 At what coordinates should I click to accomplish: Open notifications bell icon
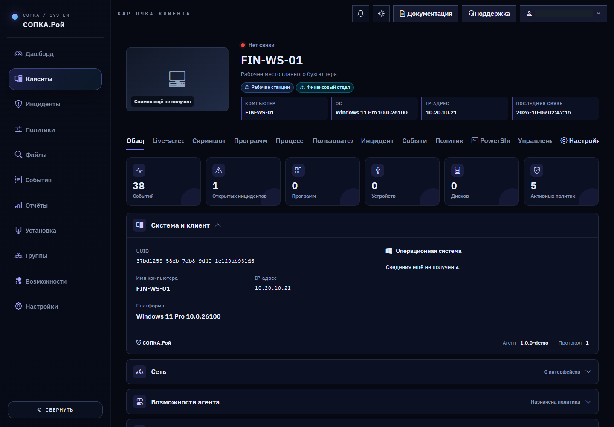(x=361, y=14)
